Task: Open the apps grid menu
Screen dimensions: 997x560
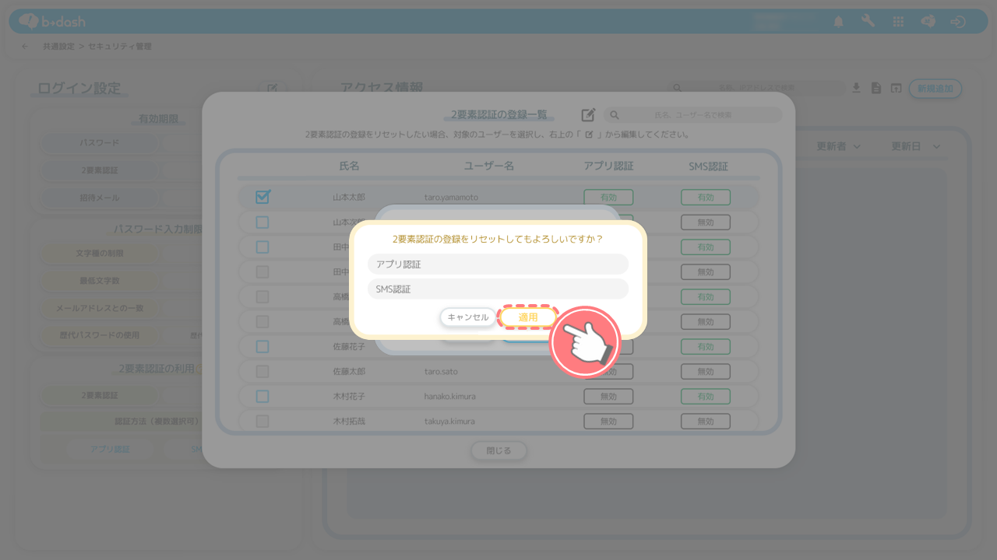Action: tap(898, 22)
